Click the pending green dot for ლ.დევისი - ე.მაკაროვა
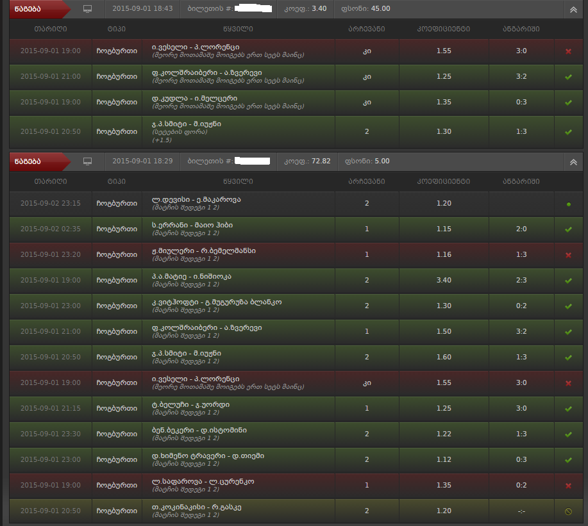 [x=569, y=204]
